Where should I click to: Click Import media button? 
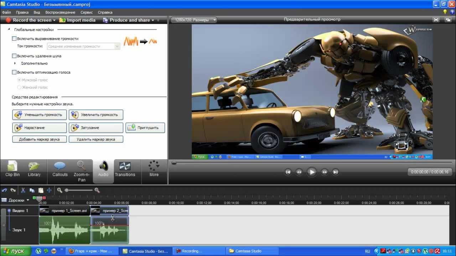[x=77, y=20]
